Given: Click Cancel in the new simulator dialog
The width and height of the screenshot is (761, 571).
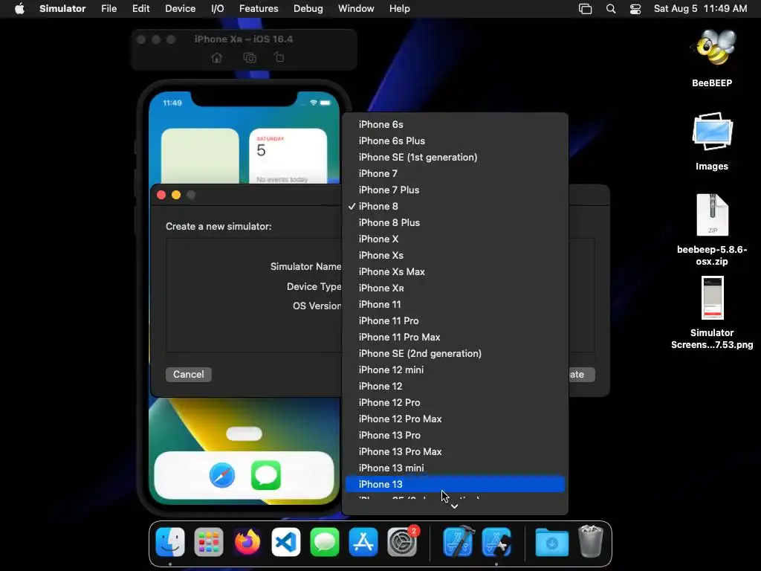Looking at the screenshot, I should pos(188,375).
